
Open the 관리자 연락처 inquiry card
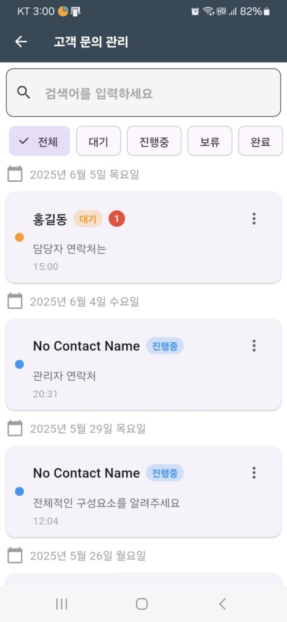[x=143, y=364]
